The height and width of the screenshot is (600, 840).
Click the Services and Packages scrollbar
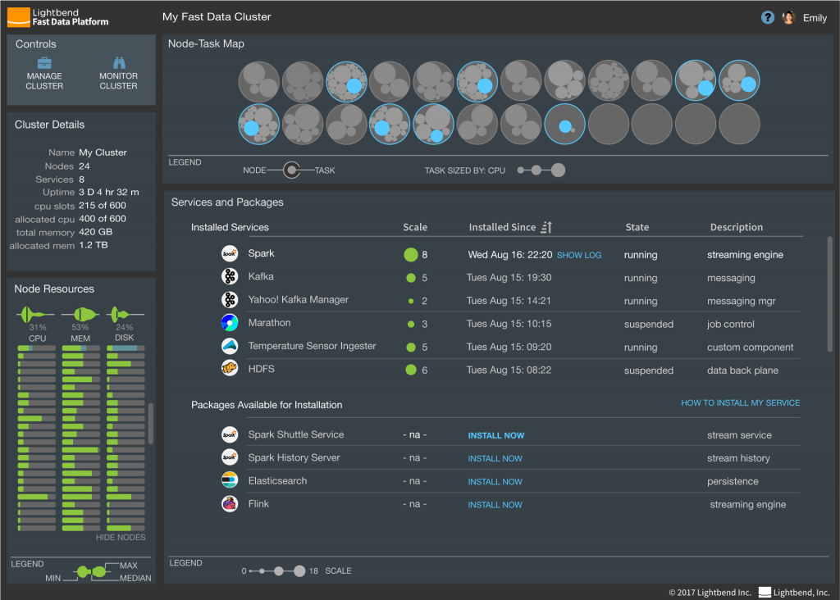(830, 293)
